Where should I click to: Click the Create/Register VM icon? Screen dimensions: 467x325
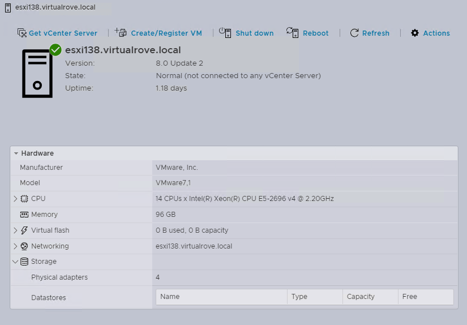(121, 32)
